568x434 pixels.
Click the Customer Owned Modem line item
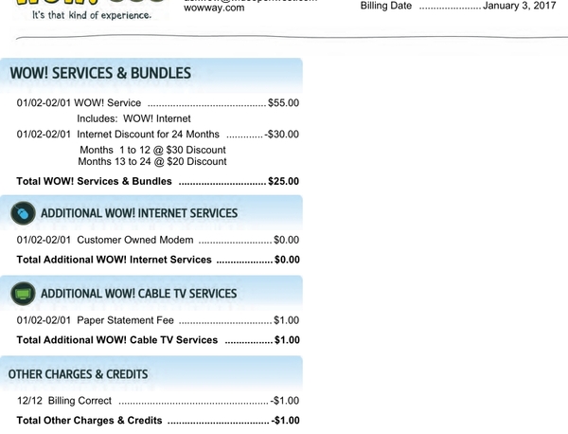click(158, 241)
